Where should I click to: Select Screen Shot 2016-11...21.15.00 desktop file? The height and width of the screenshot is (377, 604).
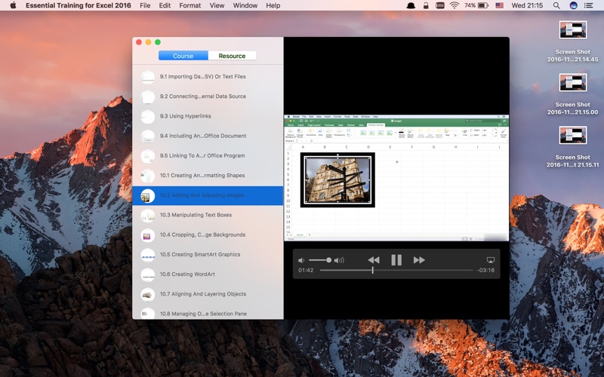click(x=573, y=94)
